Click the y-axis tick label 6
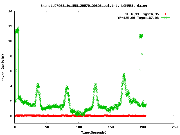This screenshot has width=180, height=135. [x=11, y=71]
